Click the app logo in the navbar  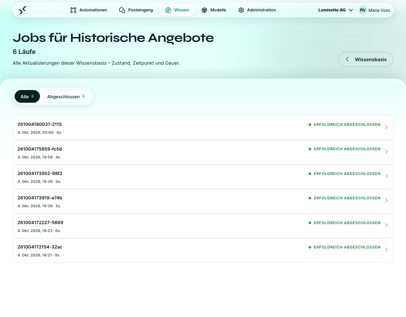pyautogui.click(x=23, y=10)
